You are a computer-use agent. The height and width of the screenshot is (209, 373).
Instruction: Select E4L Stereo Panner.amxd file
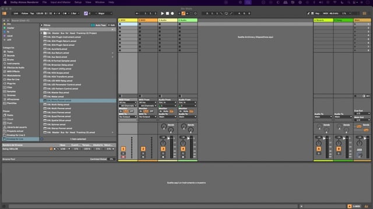59,128
